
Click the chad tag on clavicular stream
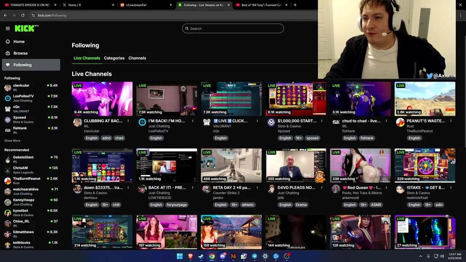click(119, 138)
